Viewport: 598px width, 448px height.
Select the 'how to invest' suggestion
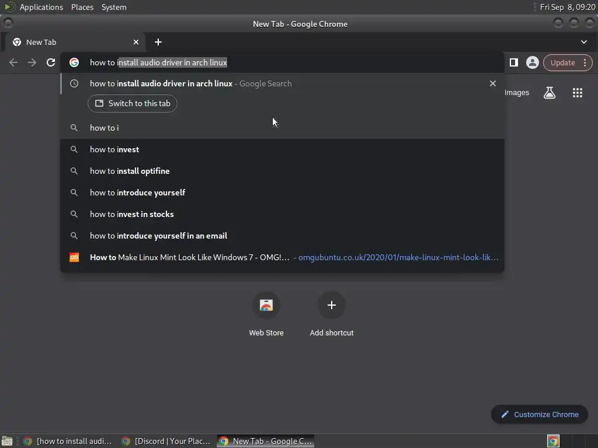tap(282, 150)
